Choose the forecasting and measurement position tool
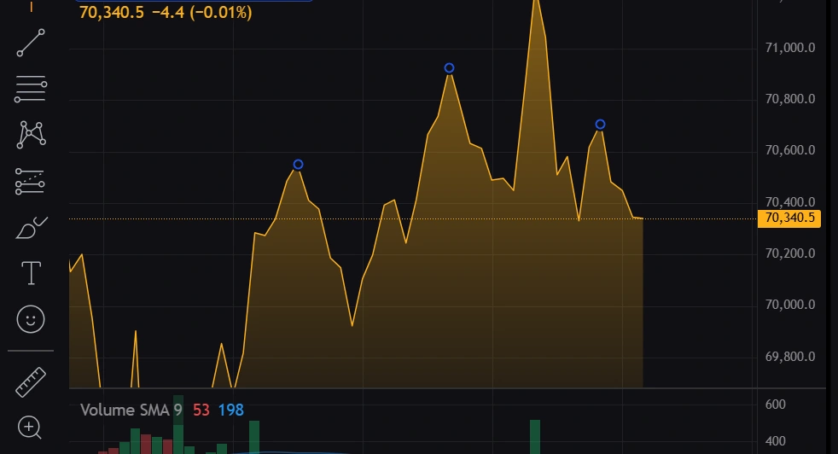 (32, 181)
